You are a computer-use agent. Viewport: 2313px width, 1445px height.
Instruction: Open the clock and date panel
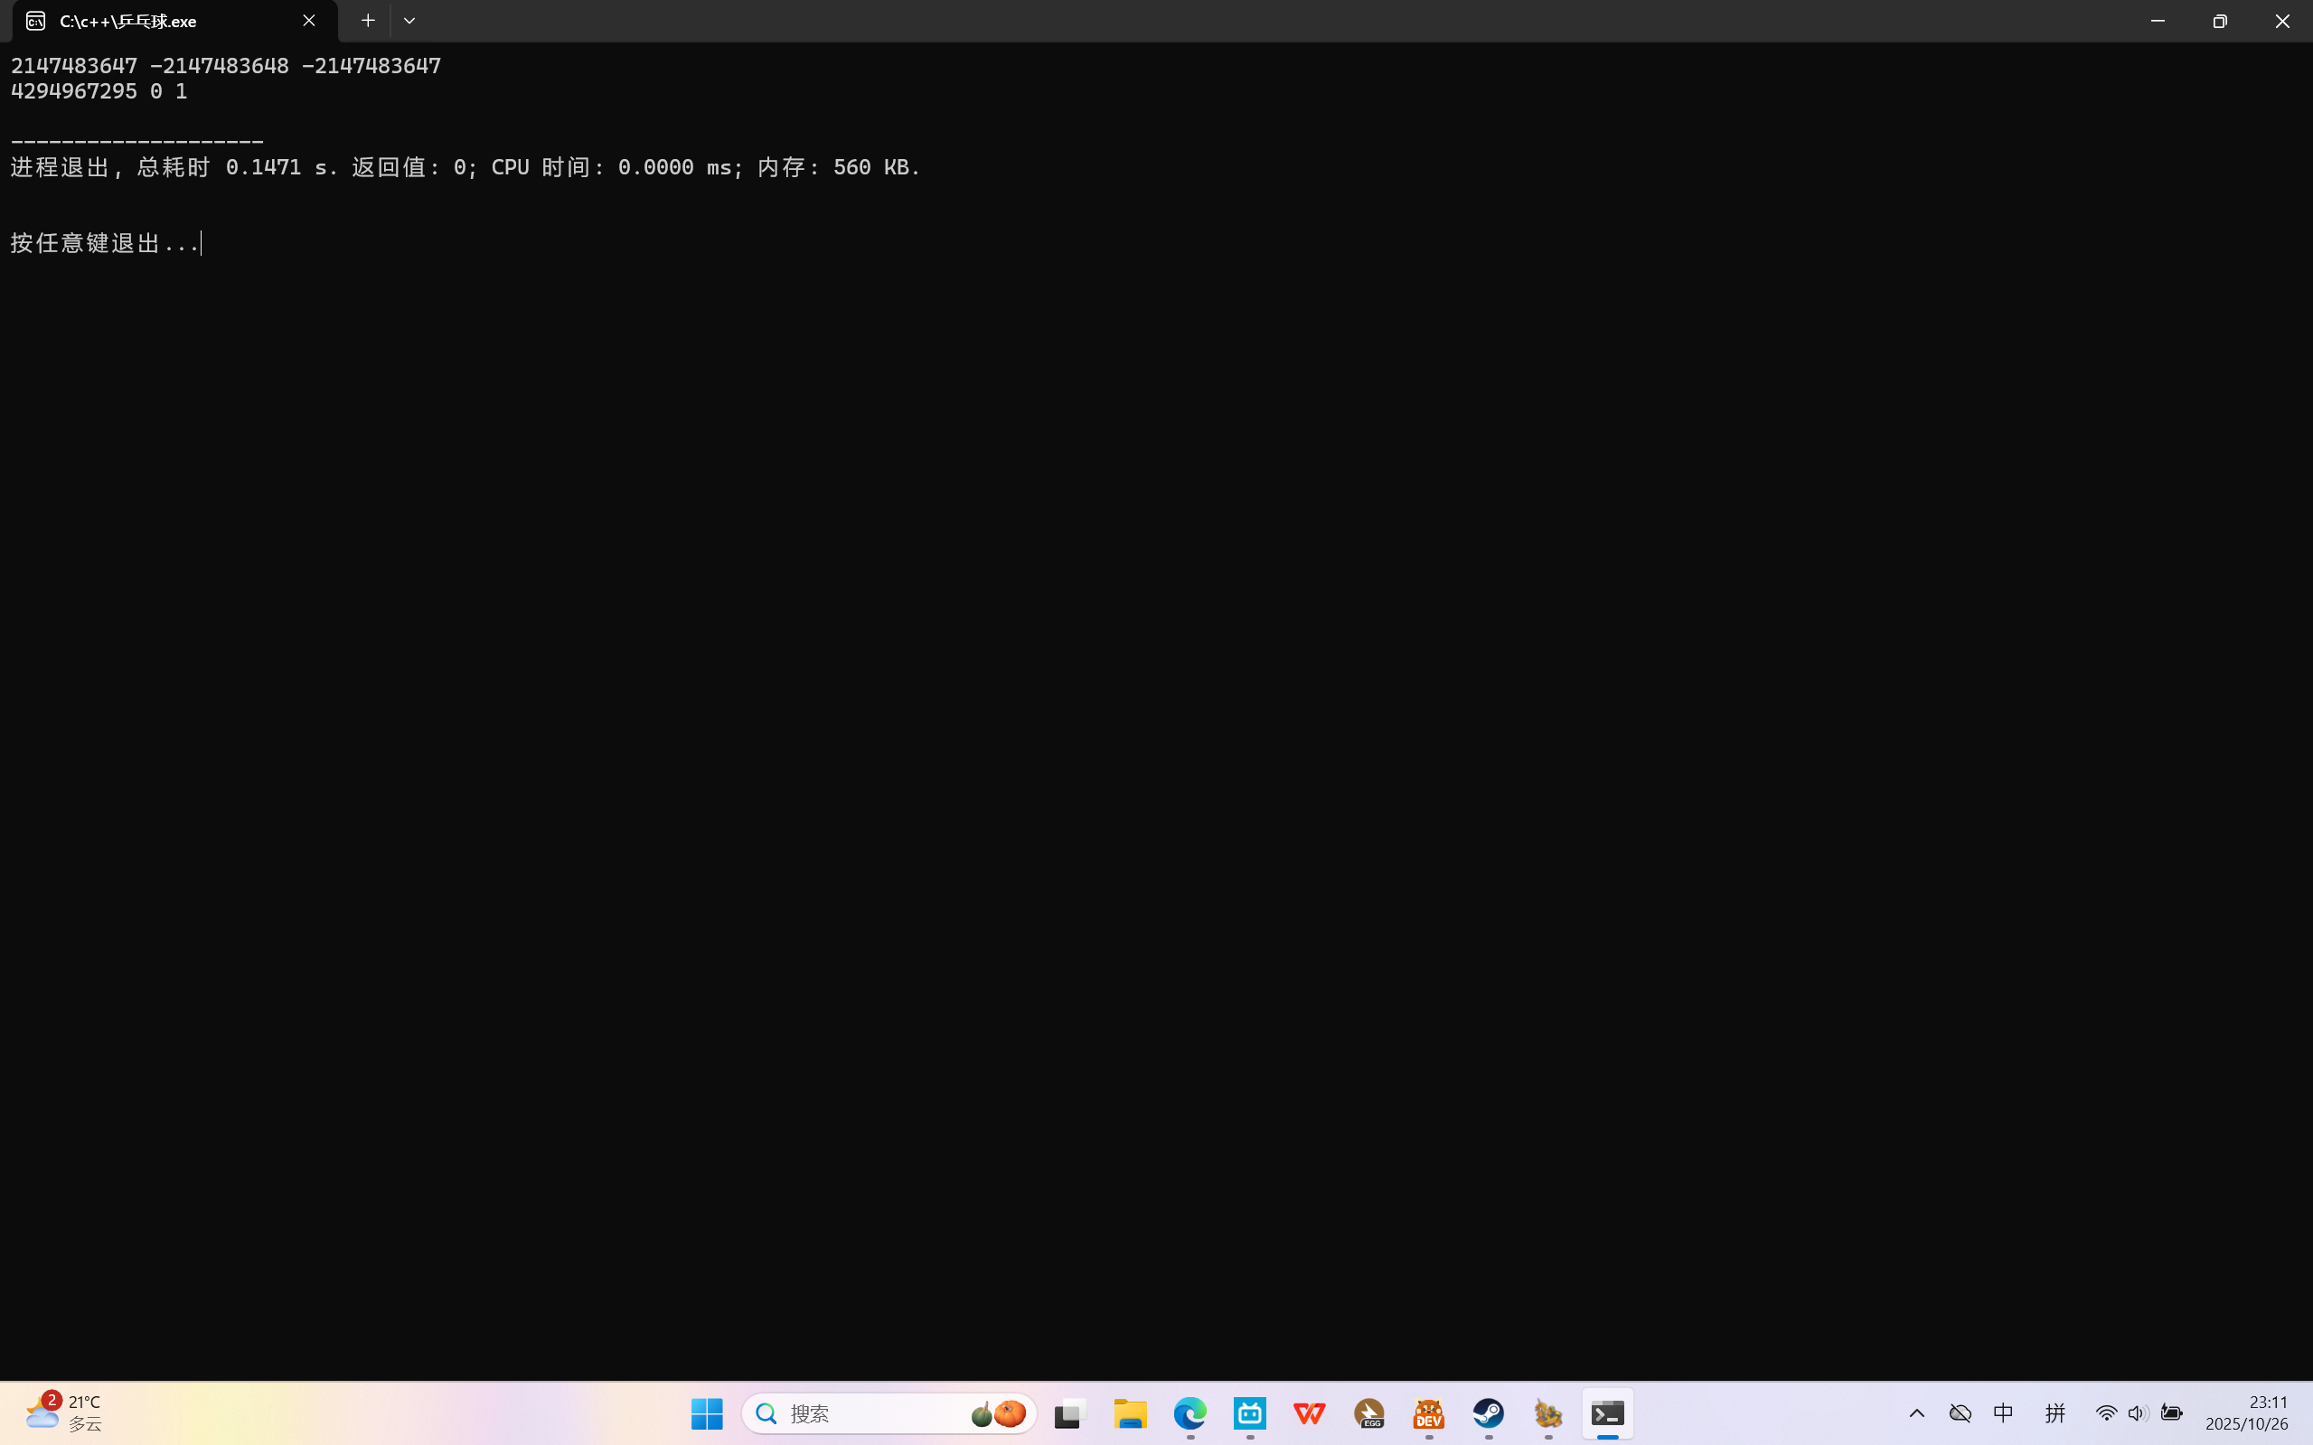[2247, 1412]
